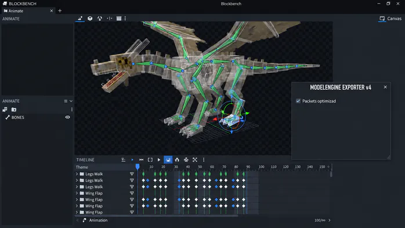Click the add folder icon above BONES
The image size is (405, 228).
(x=14, y=110)
